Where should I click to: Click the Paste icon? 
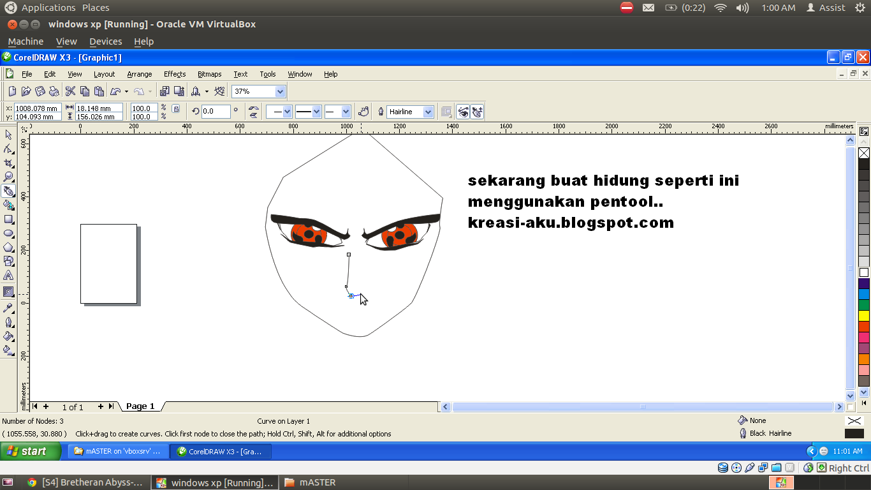pyautogui.click(x=99, y=91)
